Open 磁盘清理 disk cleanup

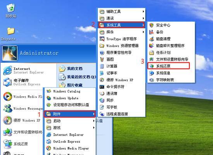tap(171, 39)
